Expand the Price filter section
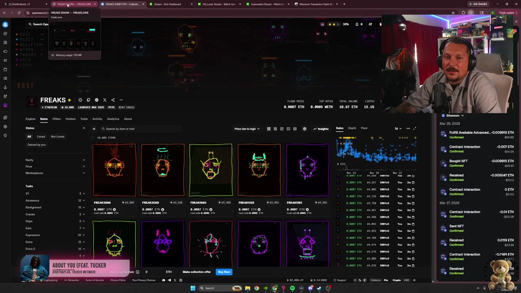The width and height of the screenshot is (521, 293). pyautogui.click(x=55, y=166)
